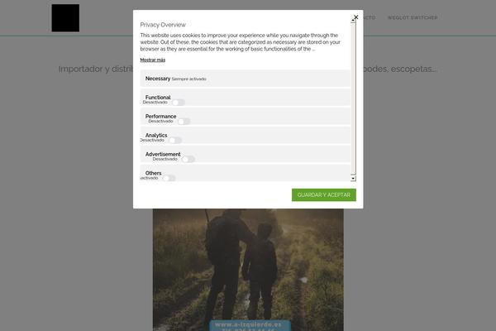Click the 'Siempre activado' label
The image size is (496, 331).
(188, 79)
